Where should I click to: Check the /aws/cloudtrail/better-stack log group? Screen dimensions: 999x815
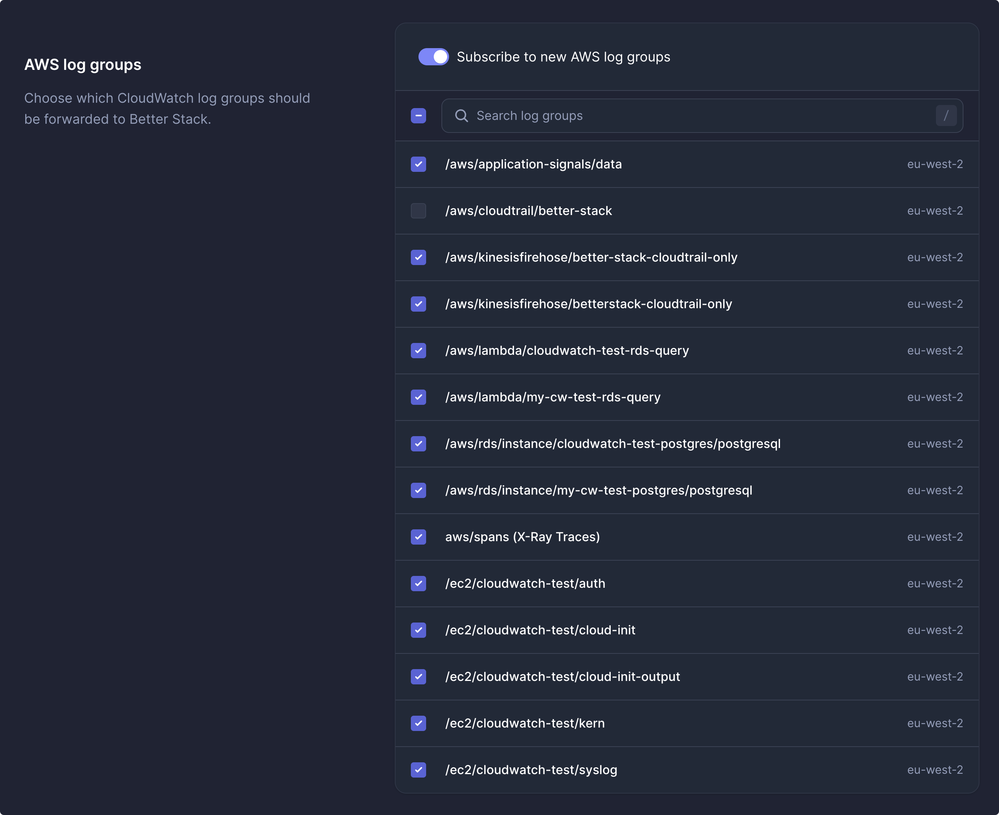coord(418,211)
